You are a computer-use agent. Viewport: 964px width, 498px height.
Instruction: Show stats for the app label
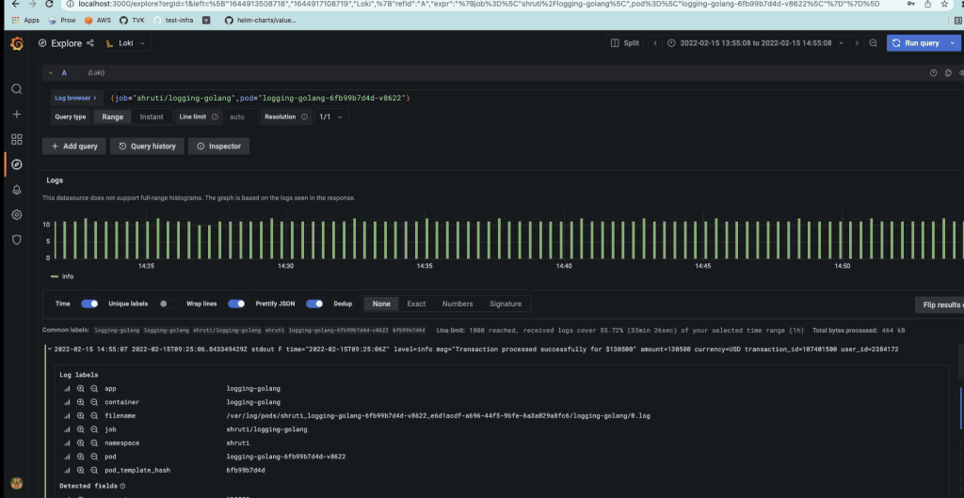(67, 388)
